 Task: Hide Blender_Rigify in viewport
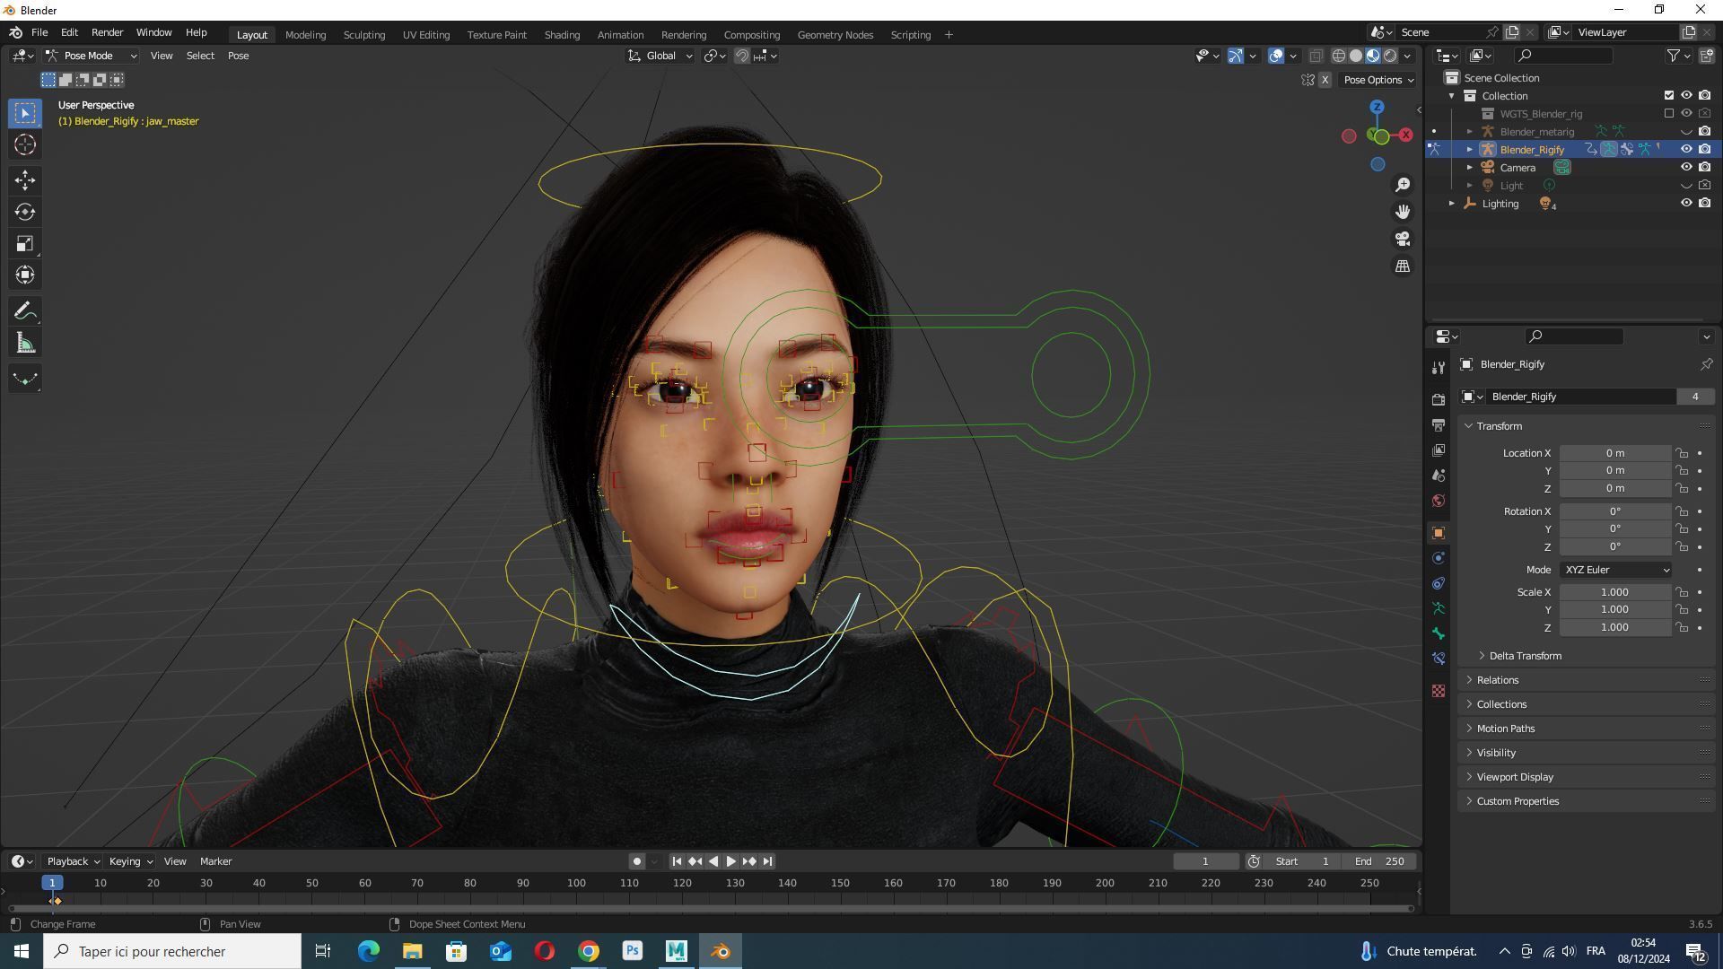[x=1686, y=149]
